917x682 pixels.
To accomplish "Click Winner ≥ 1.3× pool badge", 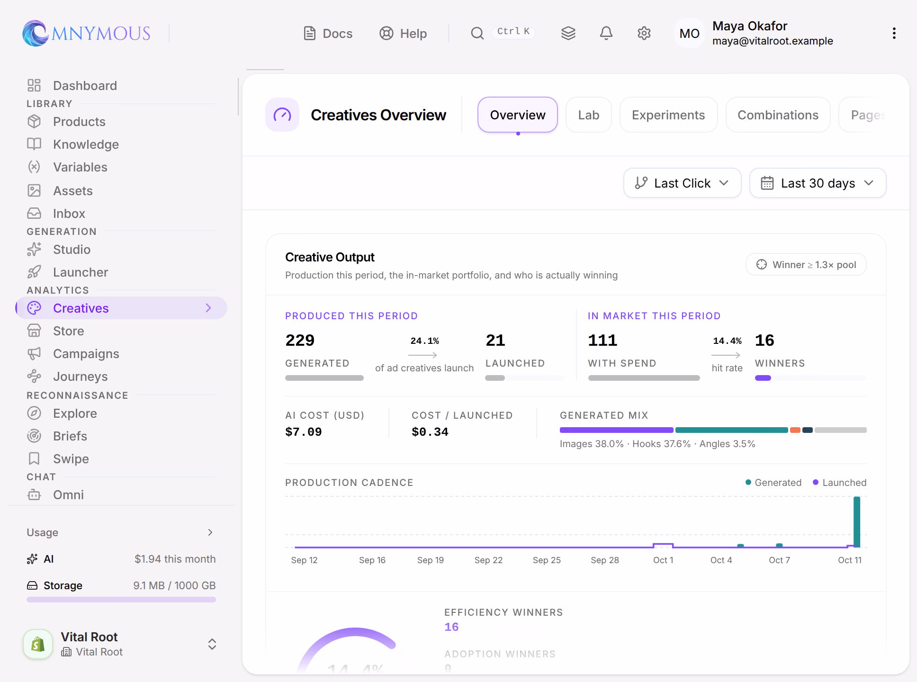I will 806,265.
